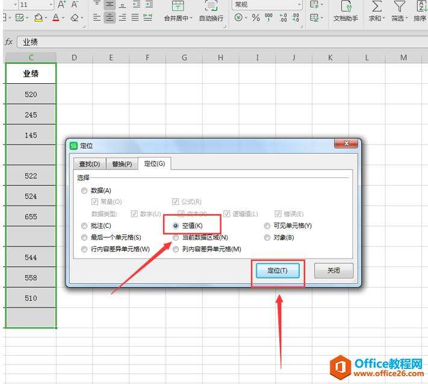The image size is (428, 384).
Task: Open the number format 常规 dropdown
Action: click(267, 5)
